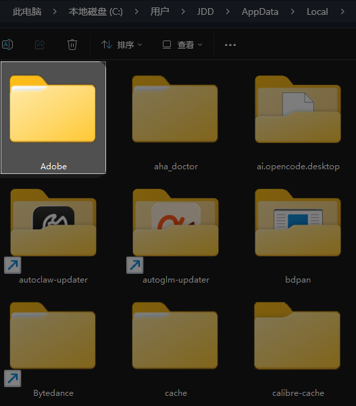Image resolution: width=356 pixels, height=406 pixels.
Task: Open the three-dots more options menu
Action: coord(230,45)
